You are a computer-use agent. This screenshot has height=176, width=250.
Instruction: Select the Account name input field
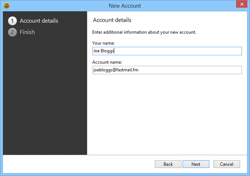pyautogui.click(x=167, y=70)
